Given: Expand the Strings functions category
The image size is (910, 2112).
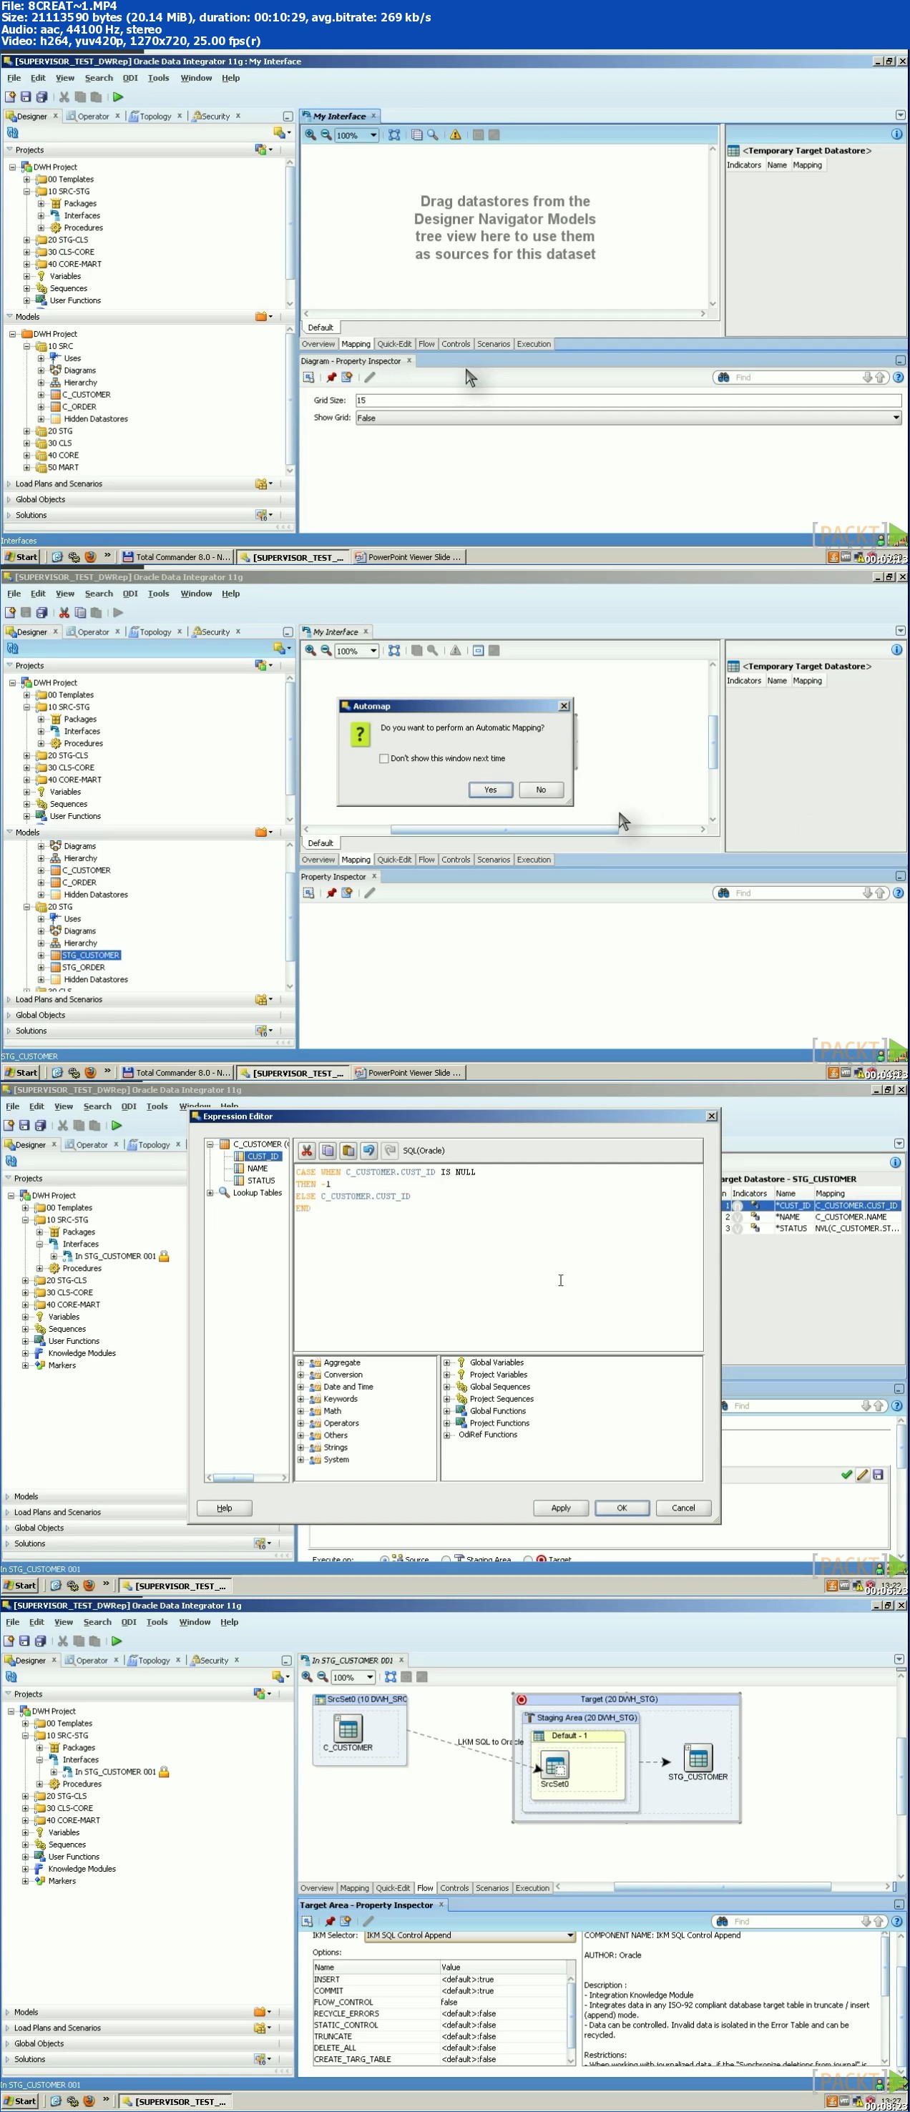Looking at the screenshot, I should click(300, 1448).
